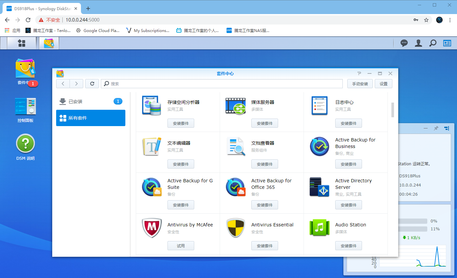Click the 日志中心 package icon

coord(320,106)
